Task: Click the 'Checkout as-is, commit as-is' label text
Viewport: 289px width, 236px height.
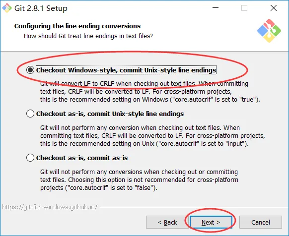Action: point(82,158)
